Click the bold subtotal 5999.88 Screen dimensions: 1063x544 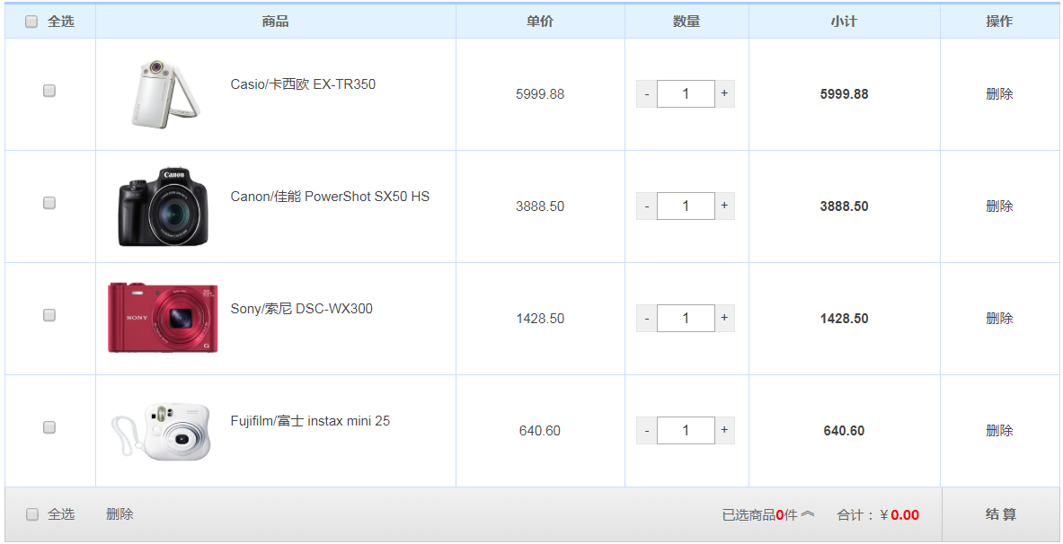pos(844,94)
